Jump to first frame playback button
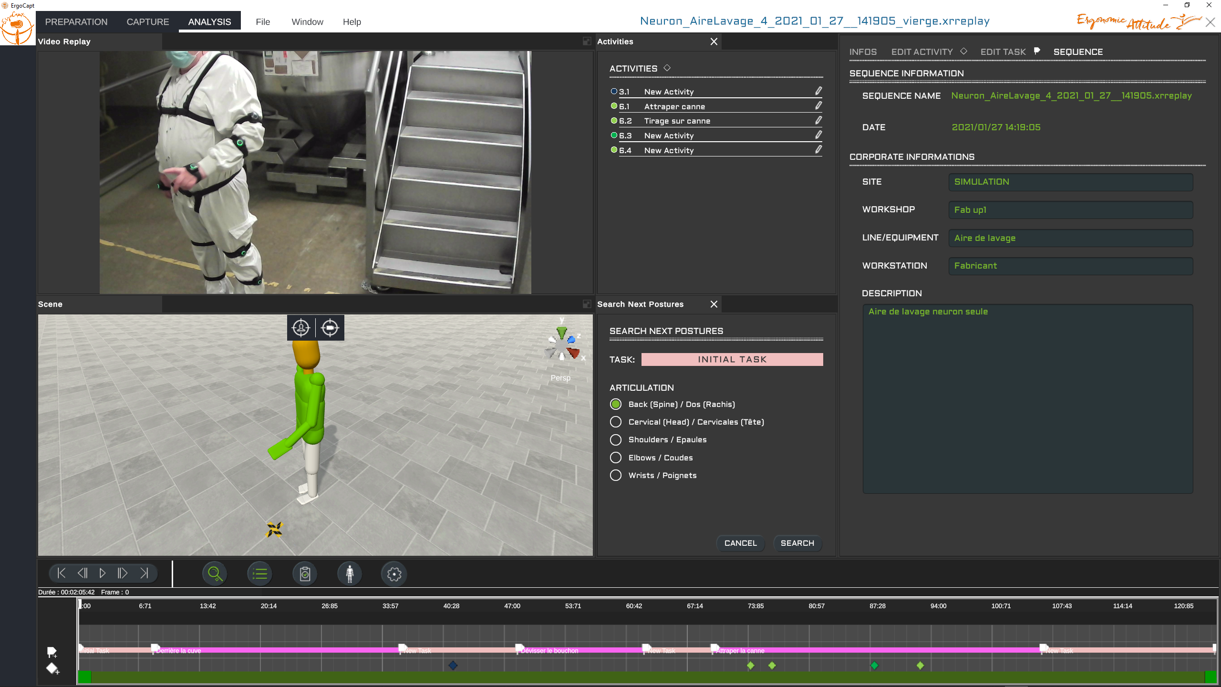This screenshot has height=687, width=1221. [61, 573]
